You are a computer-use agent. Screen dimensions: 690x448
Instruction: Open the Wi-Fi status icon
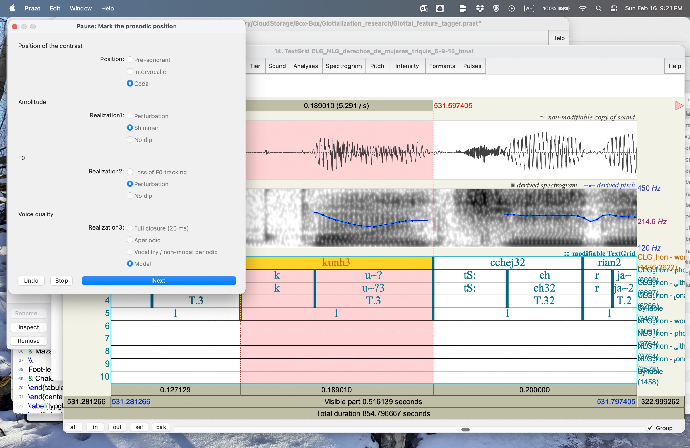(x=582, y=8)
